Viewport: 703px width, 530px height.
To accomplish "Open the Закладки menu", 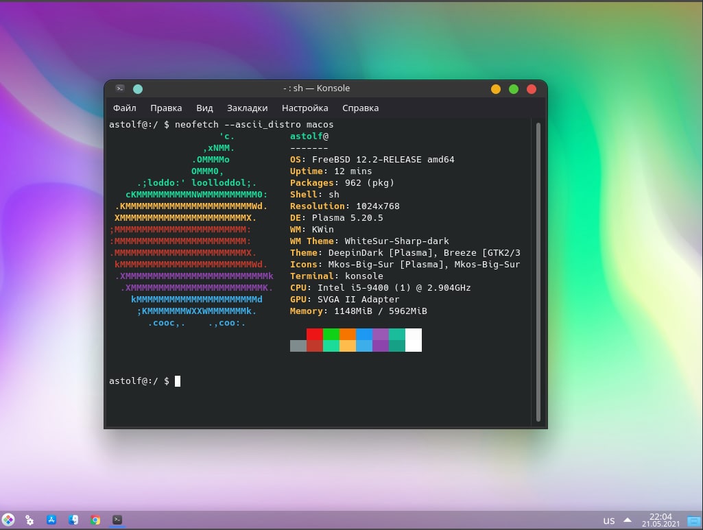I will pyautogui.click(x=248, y=108).
